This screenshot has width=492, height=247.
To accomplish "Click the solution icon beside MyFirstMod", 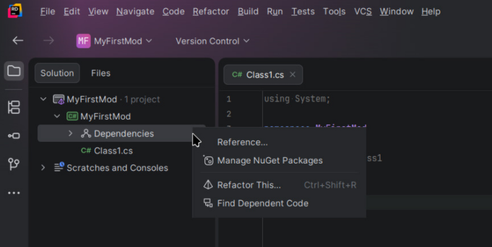I will (x=59, y=100).
